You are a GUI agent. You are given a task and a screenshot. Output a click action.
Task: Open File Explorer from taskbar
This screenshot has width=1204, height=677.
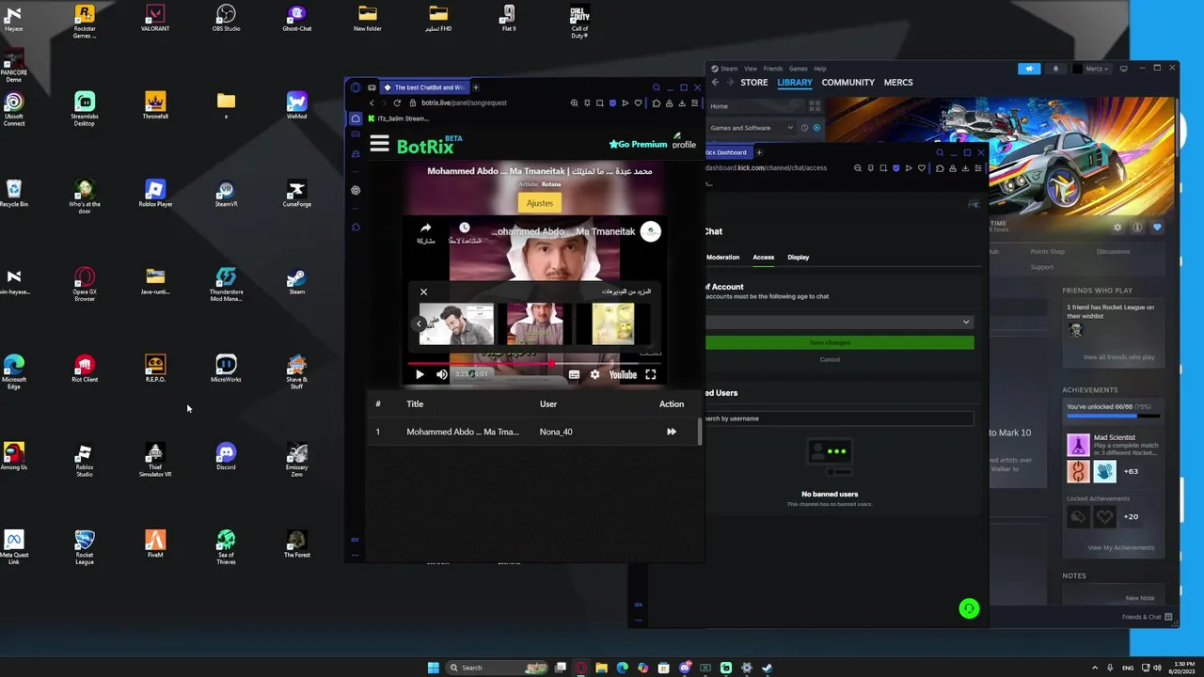pyautogui.click(x=602, y=668)
